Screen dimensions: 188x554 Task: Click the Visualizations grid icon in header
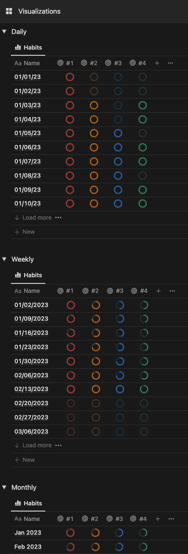[9, 11]
